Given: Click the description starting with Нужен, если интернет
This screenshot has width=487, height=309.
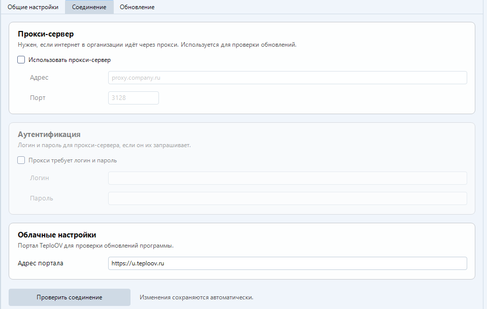Looking at the screenshot, I should (x=157, y=45).
